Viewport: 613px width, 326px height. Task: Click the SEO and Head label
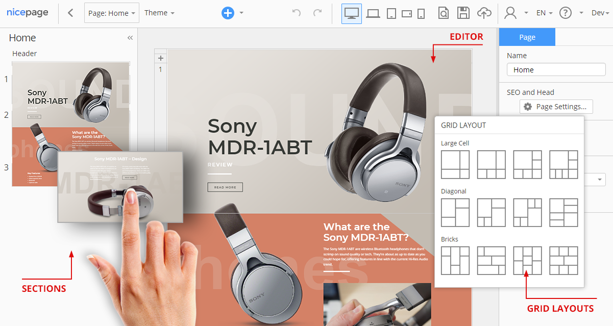coord(530,92)
